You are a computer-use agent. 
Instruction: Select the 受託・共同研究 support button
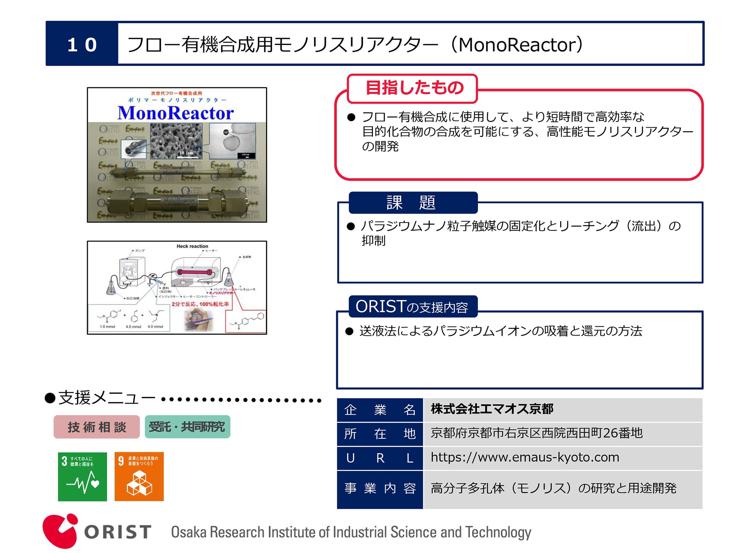187,427
